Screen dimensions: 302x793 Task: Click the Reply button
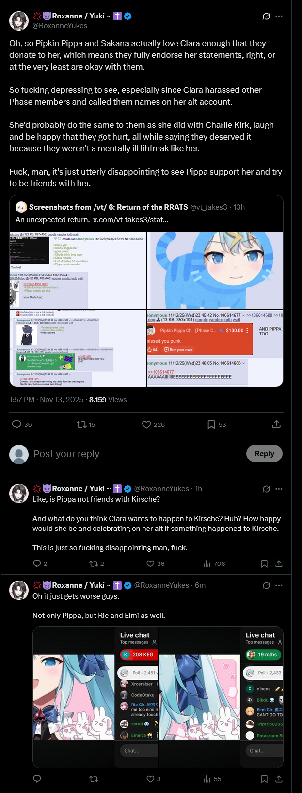[264, 454]
